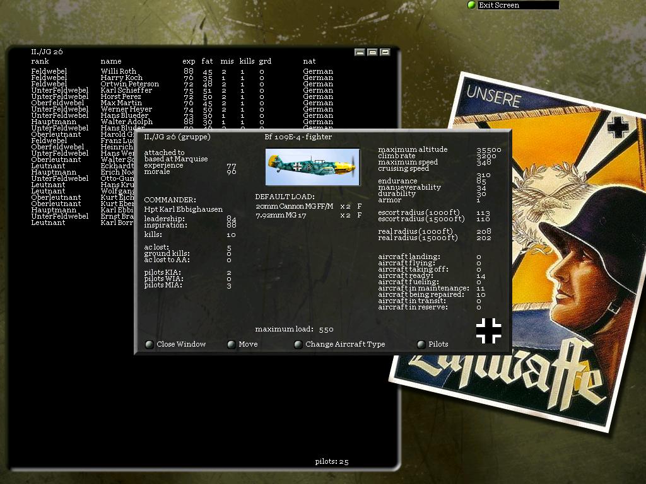
Task: Click the 'leadership:' label
Action: coord(165,219)
